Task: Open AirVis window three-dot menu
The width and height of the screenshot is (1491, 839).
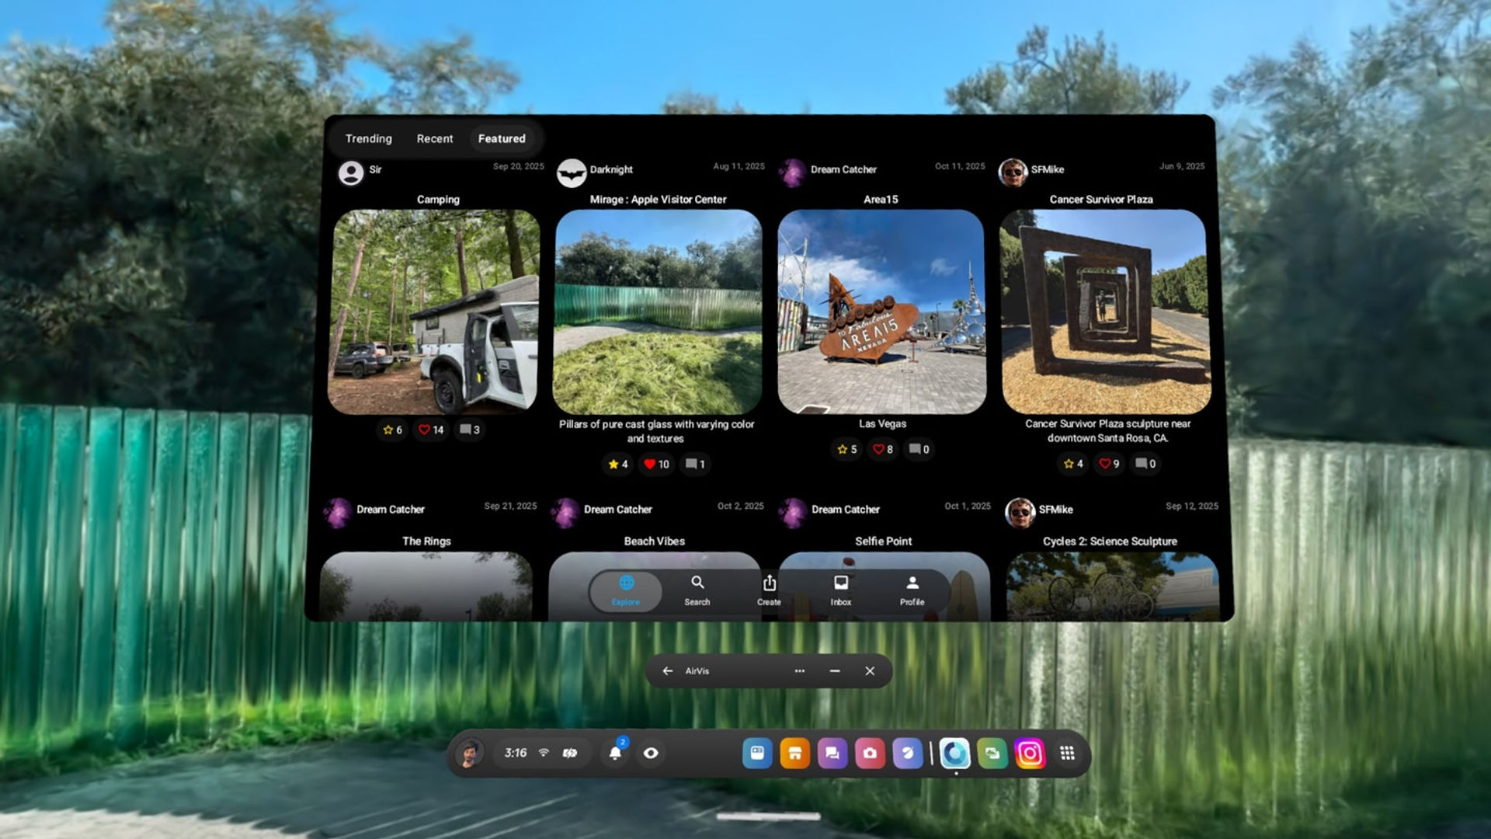Action: pos(800,671)
